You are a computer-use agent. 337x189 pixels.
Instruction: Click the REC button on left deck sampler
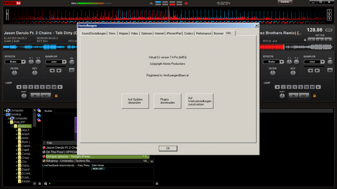[72, 70]
